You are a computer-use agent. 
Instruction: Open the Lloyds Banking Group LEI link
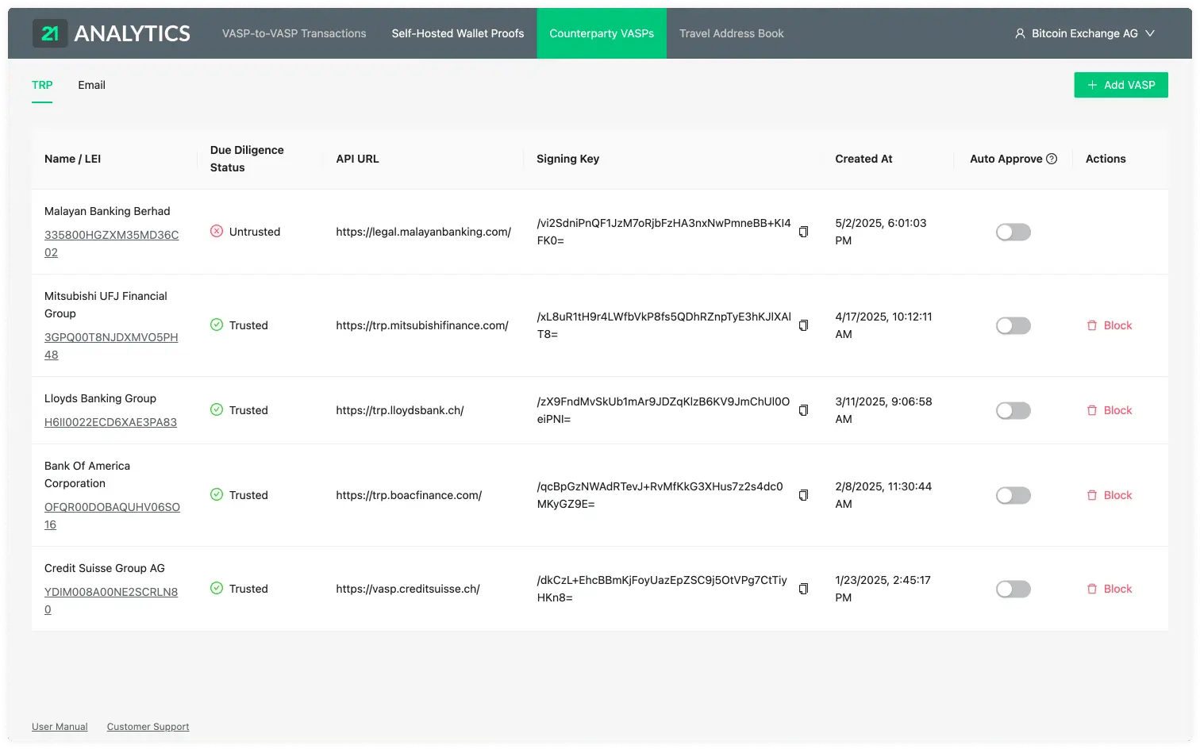(x=110, y=422)
